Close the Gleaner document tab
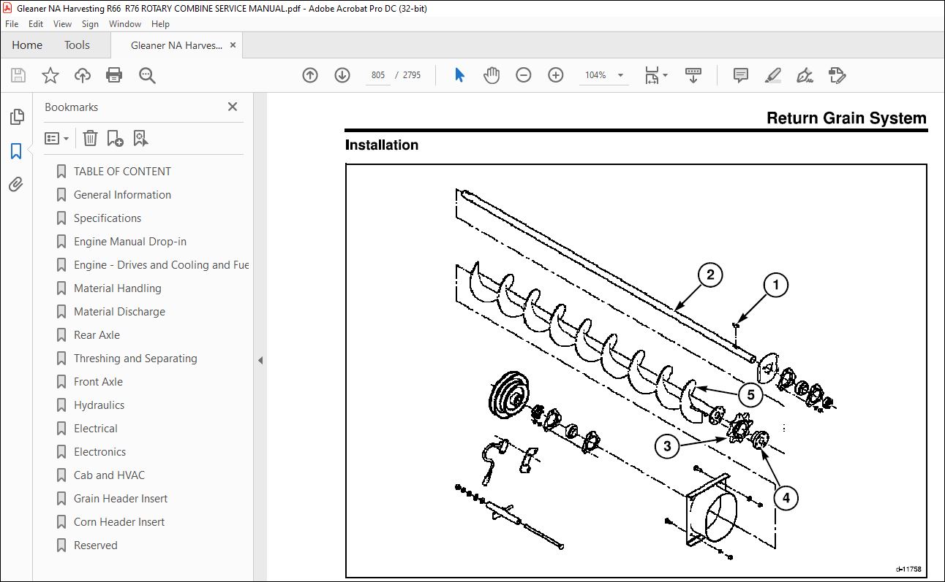 pos(233,45)
